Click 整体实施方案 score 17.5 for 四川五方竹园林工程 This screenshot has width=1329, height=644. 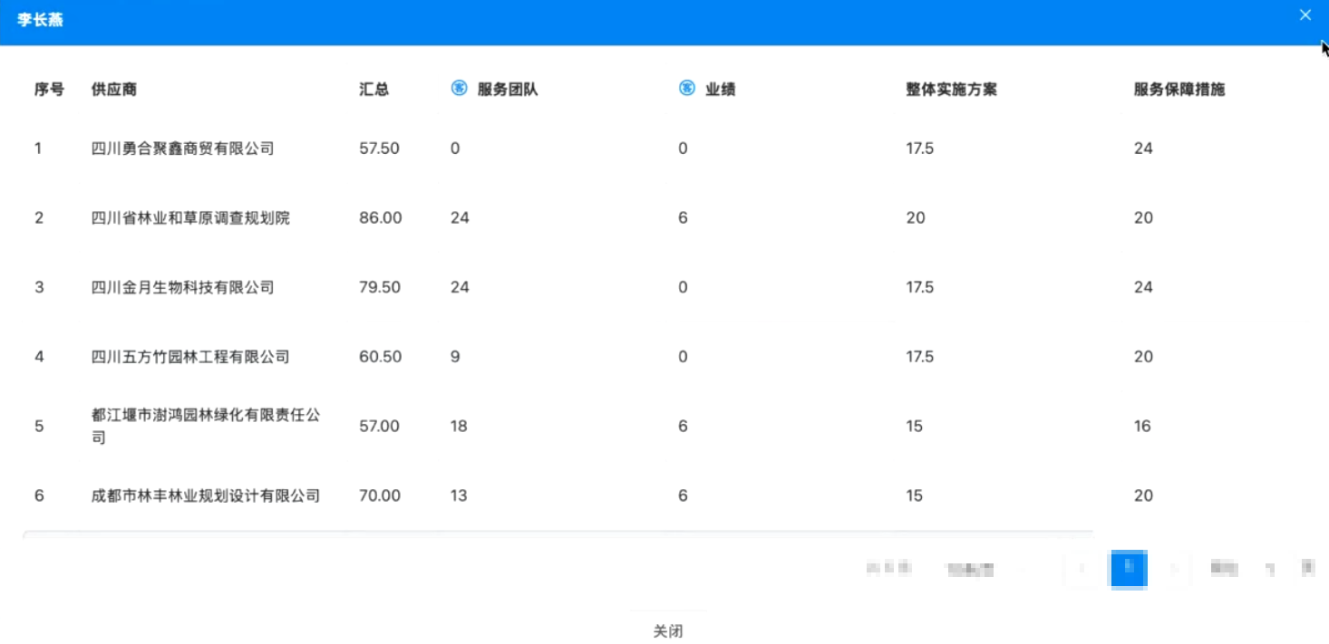(x=919, y=357)
